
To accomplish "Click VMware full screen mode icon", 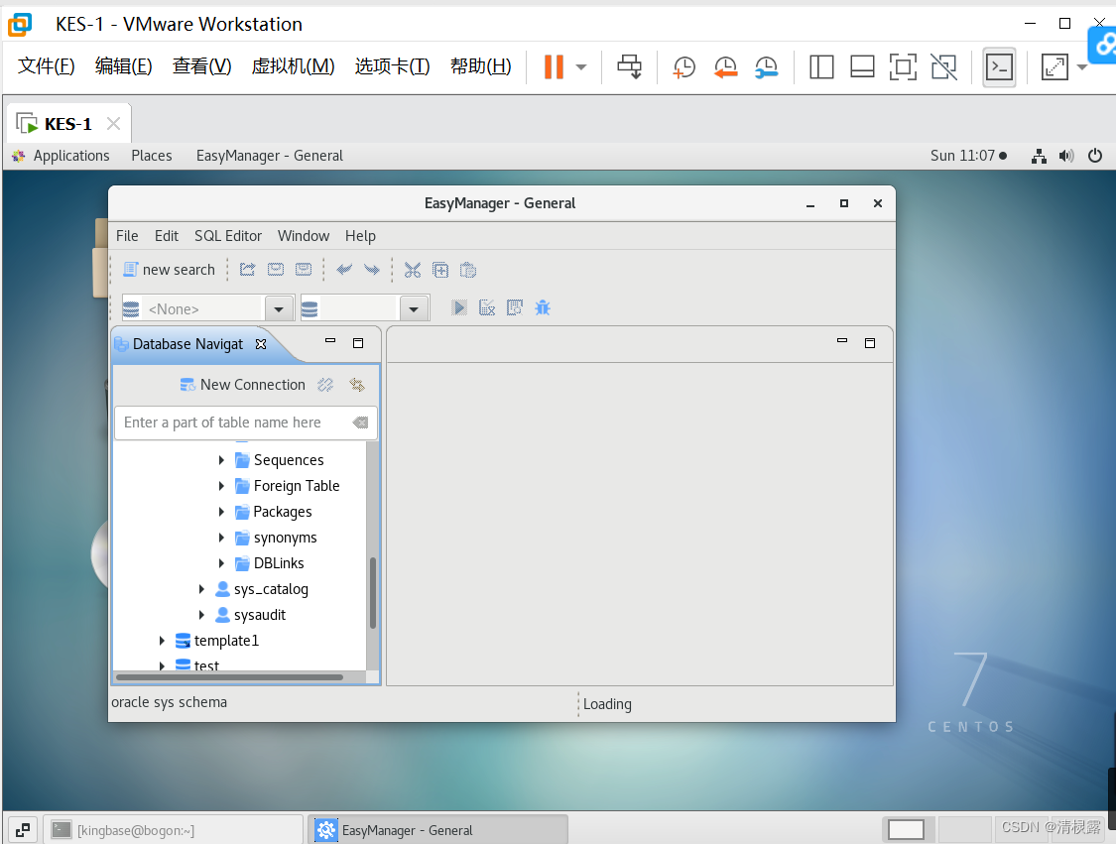I will 903,66.
